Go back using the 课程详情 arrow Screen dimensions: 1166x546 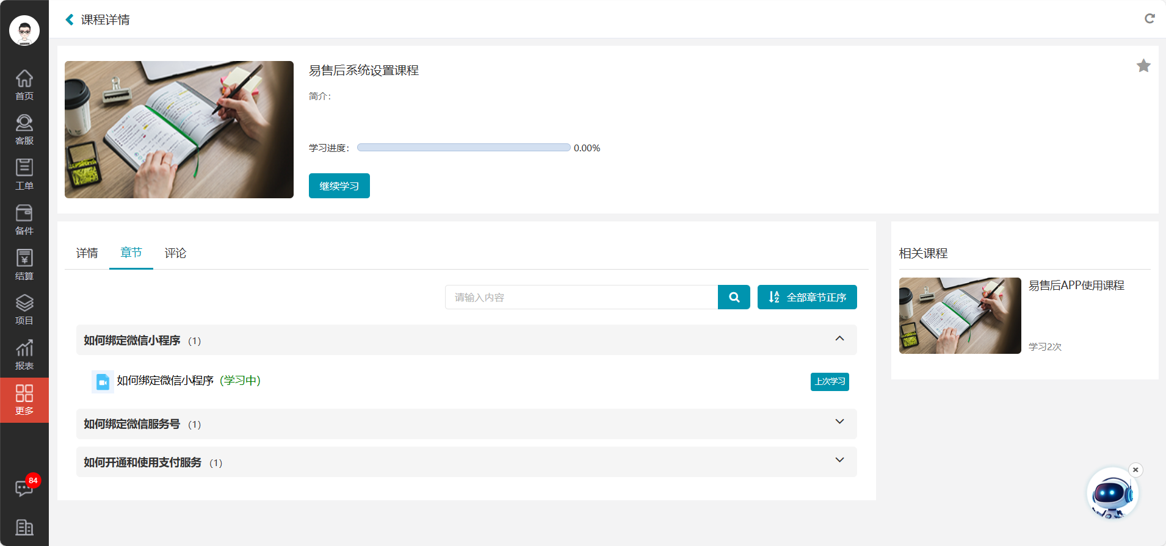(70, 20)
